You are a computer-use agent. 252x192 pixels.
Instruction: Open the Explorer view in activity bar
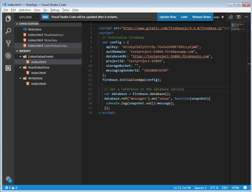click(8, 19)
